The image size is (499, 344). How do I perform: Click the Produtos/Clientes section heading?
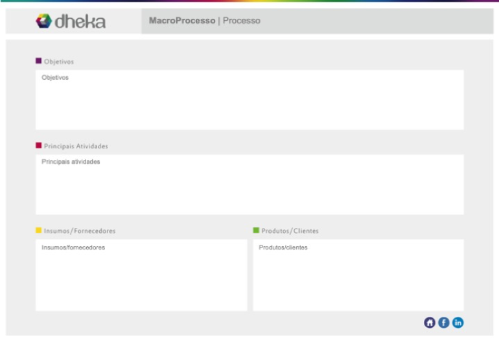[x=290, y=231]
